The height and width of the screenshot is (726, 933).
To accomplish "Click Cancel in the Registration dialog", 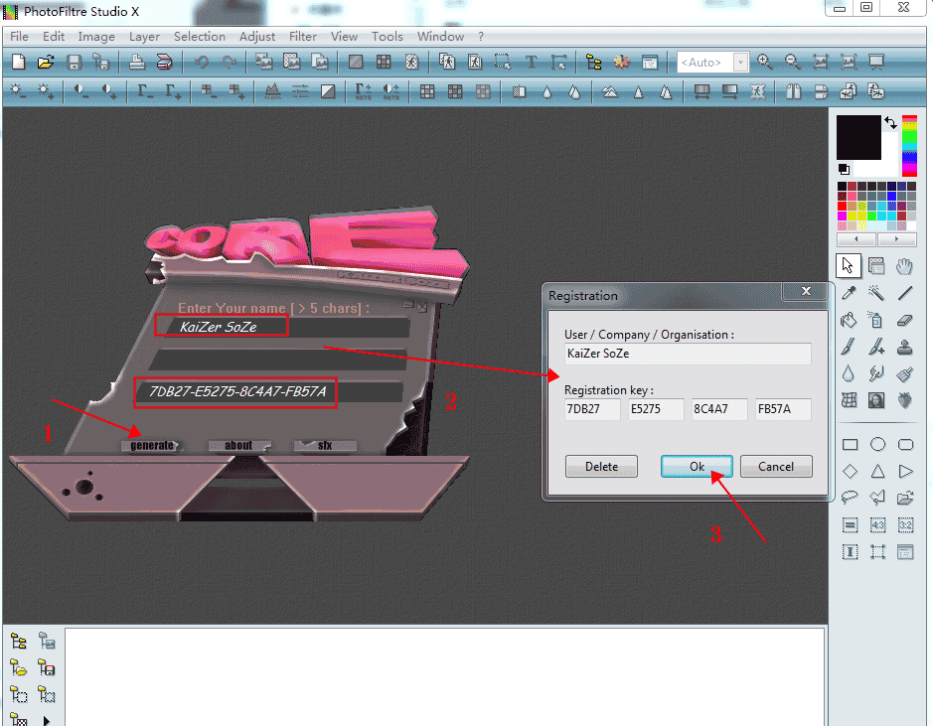I will [x=776, y=467].
